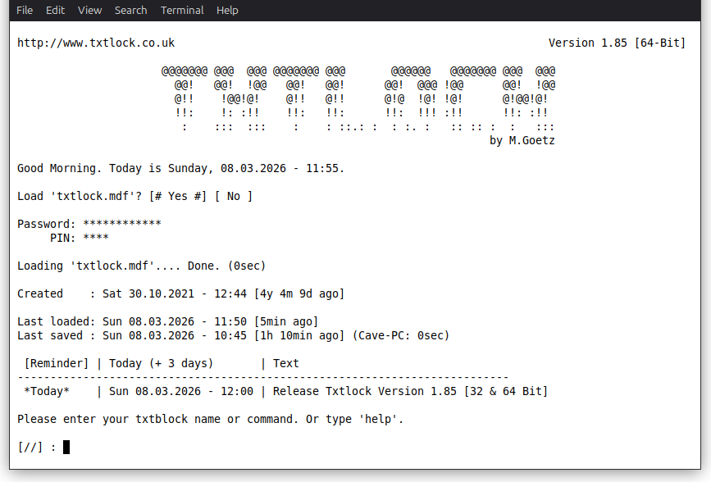Image resolution: width=711 pixels, height=482 pixels.
Task: Open the View menu
Action: tap(89, 10)
